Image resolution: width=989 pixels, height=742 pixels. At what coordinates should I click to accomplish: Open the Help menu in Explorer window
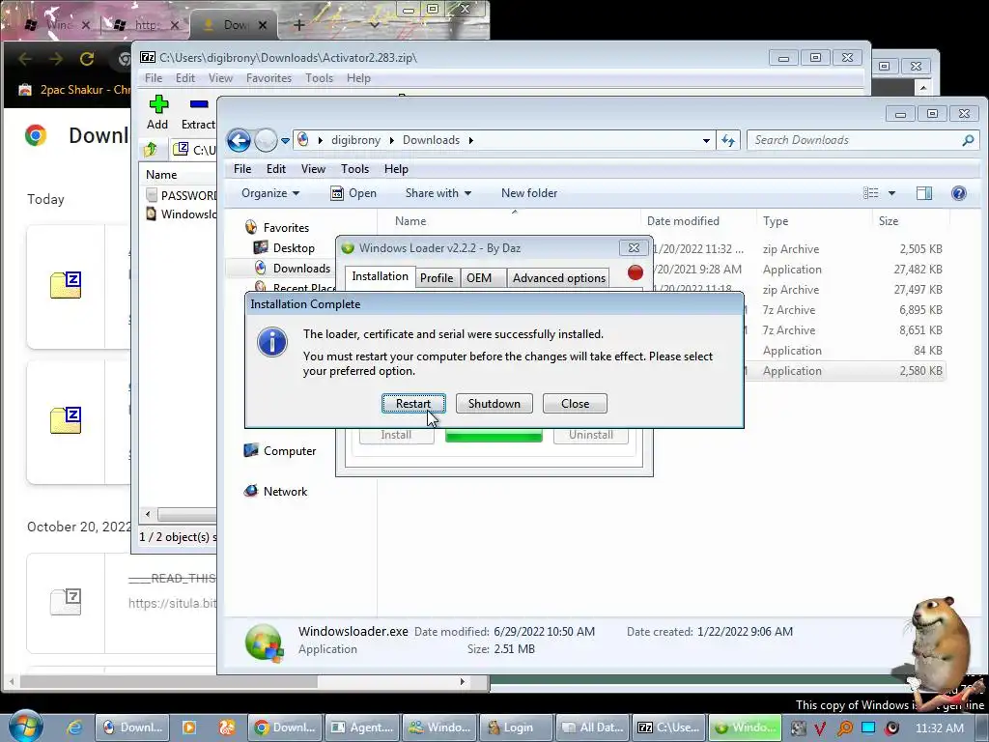click(x=396, y=168)
